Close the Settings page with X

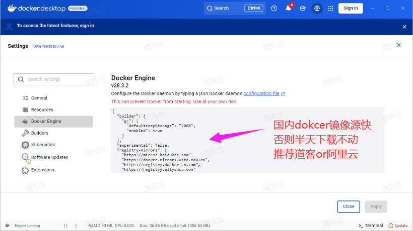coord(399,45)
